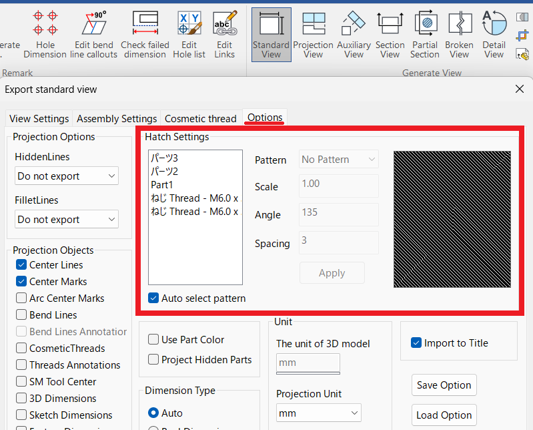
Task: Select the Options tab
Action: click(265, 118)
